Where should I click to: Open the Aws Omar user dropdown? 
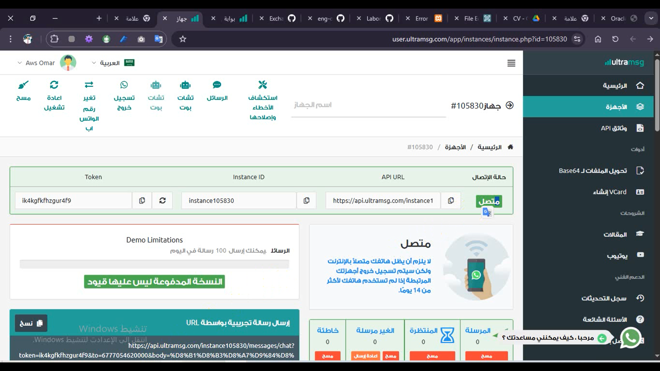(x=46, y=63)
